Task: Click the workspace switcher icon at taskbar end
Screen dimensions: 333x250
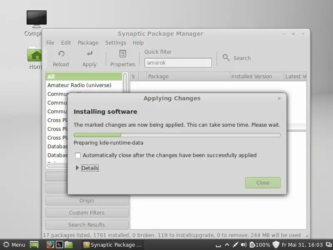Action: click(x=329, y=245)
